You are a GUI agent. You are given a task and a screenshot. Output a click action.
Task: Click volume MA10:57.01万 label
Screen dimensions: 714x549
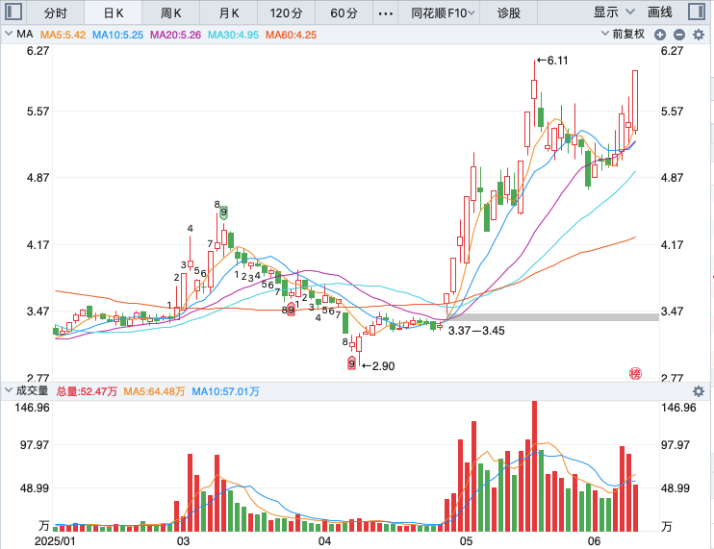225,391
